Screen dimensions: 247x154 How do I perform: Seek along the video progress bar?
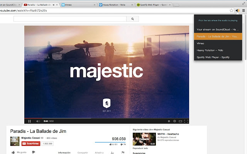click(x=107, y=118)
